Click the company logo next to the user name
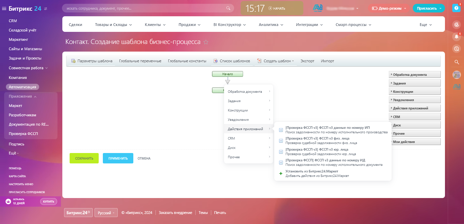Viewport: 464px width, 224px height. coord(318,8)
